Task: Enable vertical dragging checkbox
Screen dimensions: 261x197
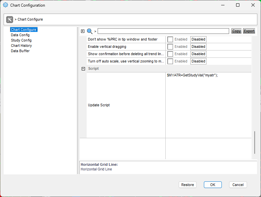Action: point(170,47)
